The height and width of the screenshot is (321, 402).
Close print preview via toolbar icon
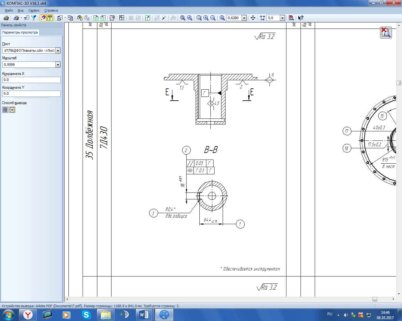coord(291,18)
